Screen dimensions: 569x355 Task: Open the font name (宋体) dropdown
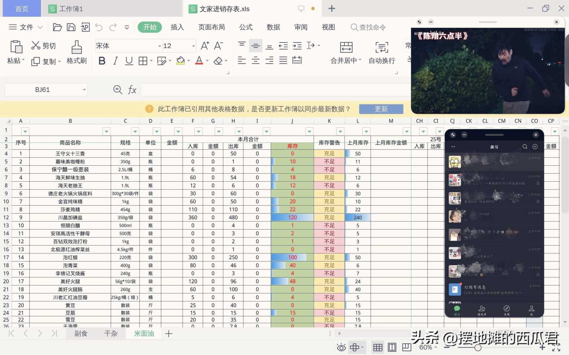click(159, 45)
